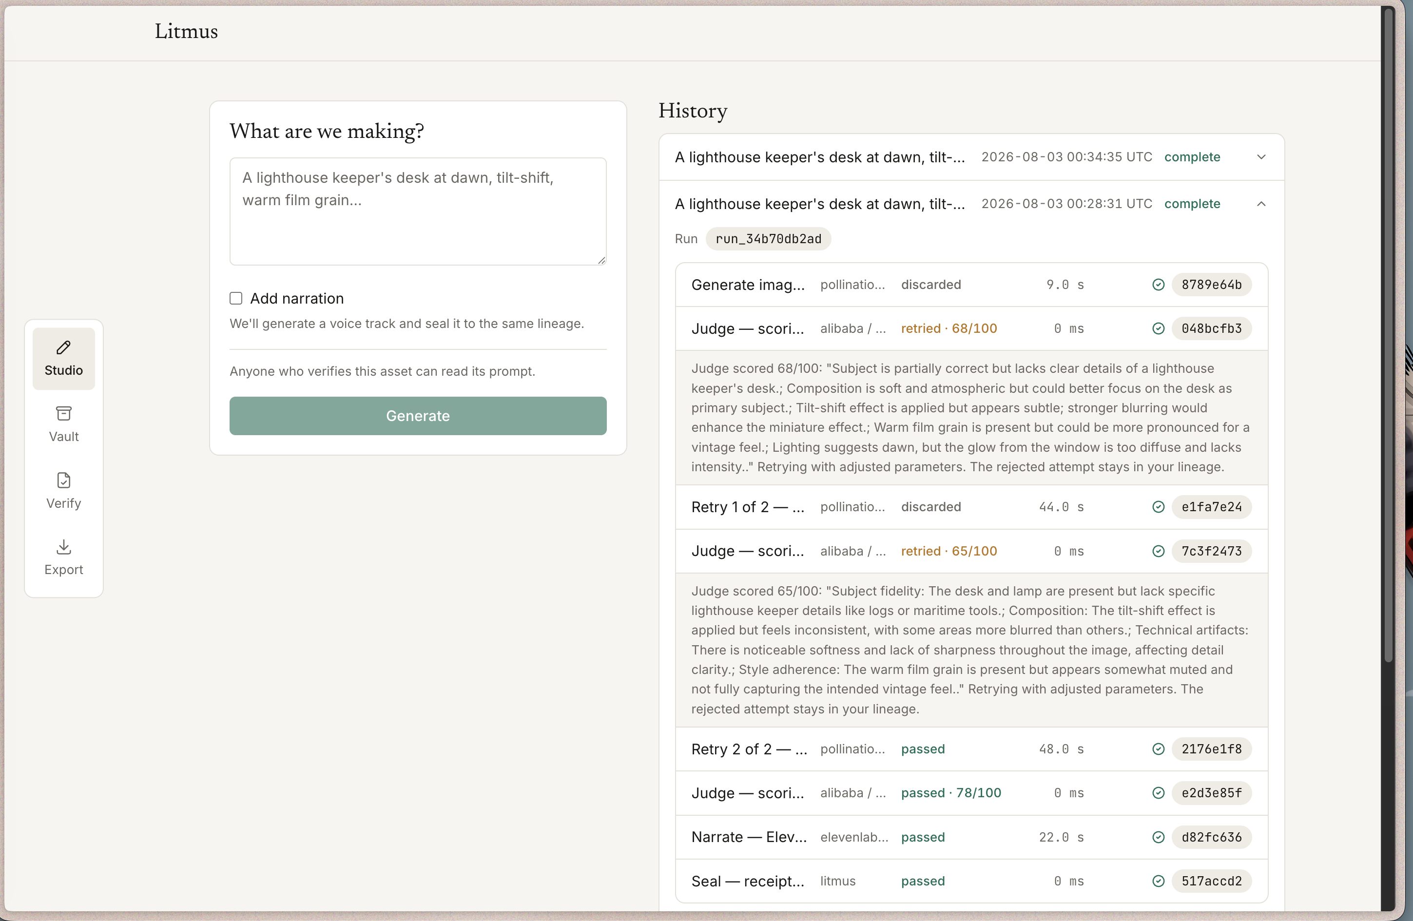This screenshot has width=1413, height=921.
Task: Click the 'elevenlab...' provider text
Action: pyautogui.click(x=854, y=837)
